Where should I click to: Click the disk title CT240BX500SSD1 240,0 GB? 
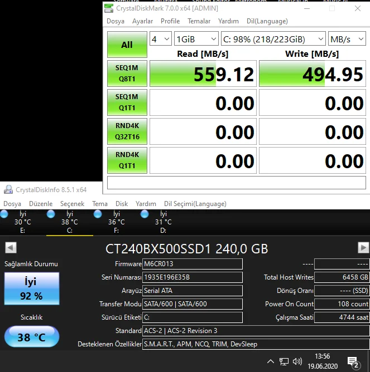pos(186,249)
